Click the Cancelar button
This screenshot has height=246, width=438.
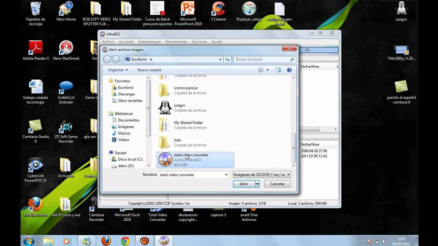278,184
